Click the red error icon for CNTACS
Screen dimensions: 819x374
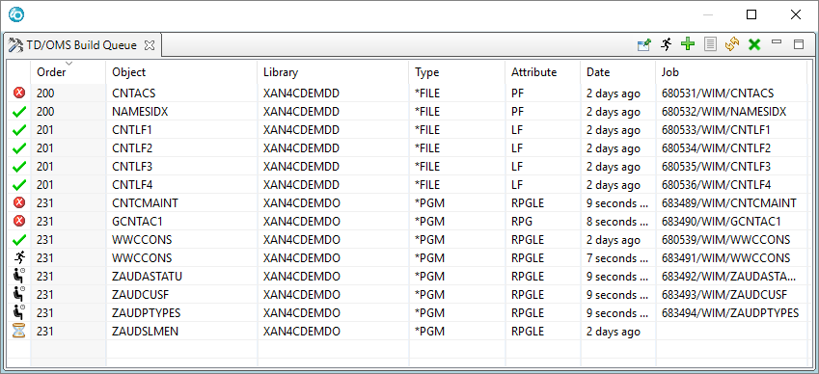click(x=19, y=93)
